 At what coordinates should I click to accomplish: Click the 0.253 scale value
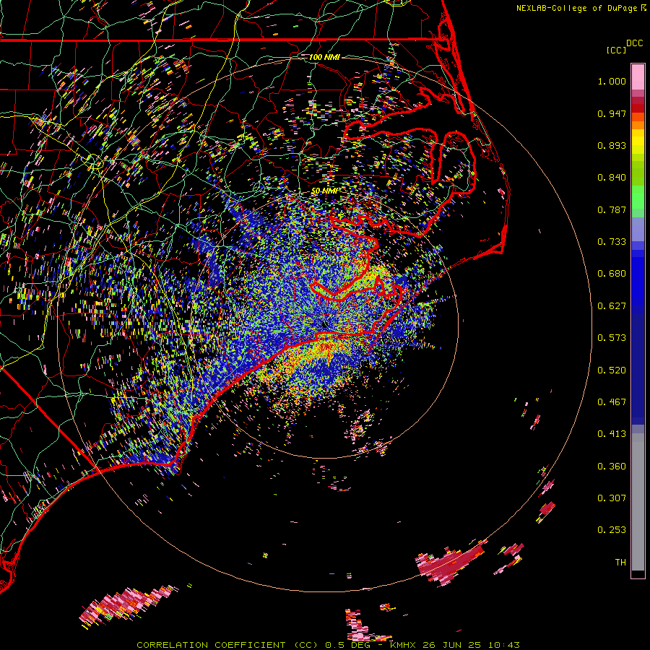point(612,530)
